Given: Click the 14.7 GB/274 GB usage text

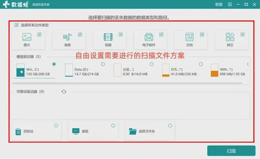Looking at the screenshot, I should 87,74.
